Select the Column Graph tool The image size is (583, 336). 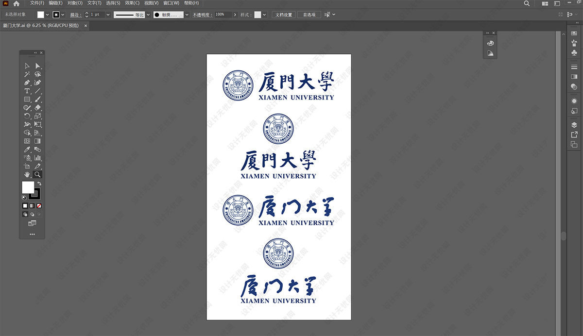coord(38,158)
